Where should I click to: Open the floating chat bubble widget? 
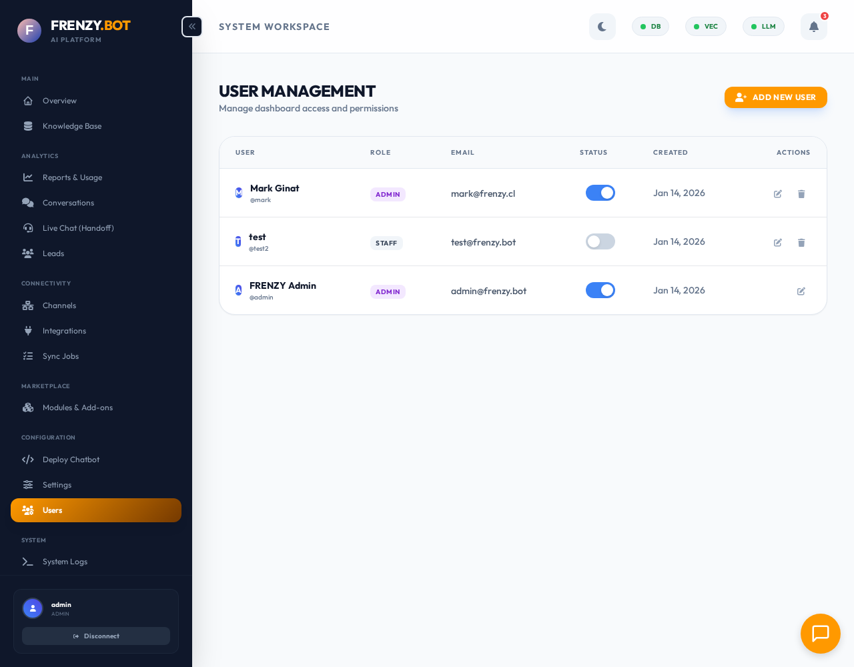tap(820, 634)
